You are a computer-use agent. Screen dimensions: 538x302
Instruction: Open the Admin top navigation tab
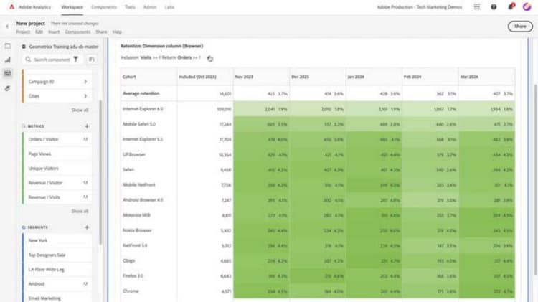pos(150,7)
